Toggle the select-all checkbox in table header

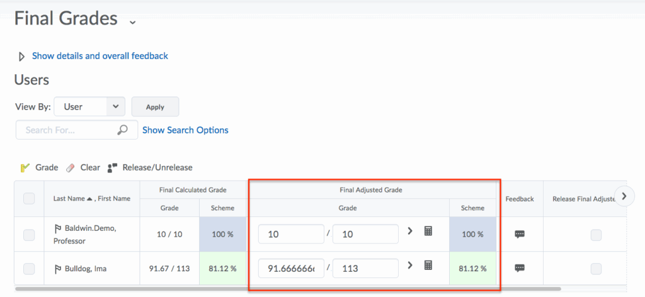pyautogui.click(x=29, y=199)
